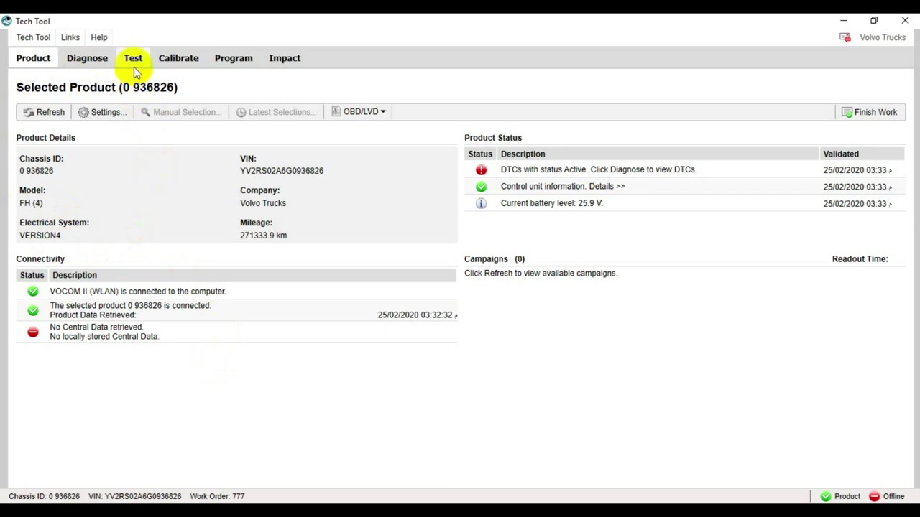Click Latest Selections button
Image resolution: width=920 pixels, height=517 pixels.
point(277,112)
